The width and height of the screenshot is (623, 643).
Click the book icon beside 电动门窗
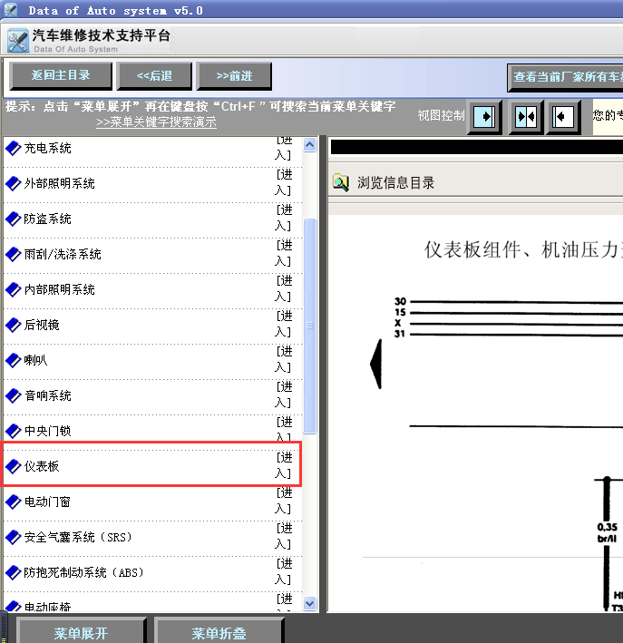14,502
